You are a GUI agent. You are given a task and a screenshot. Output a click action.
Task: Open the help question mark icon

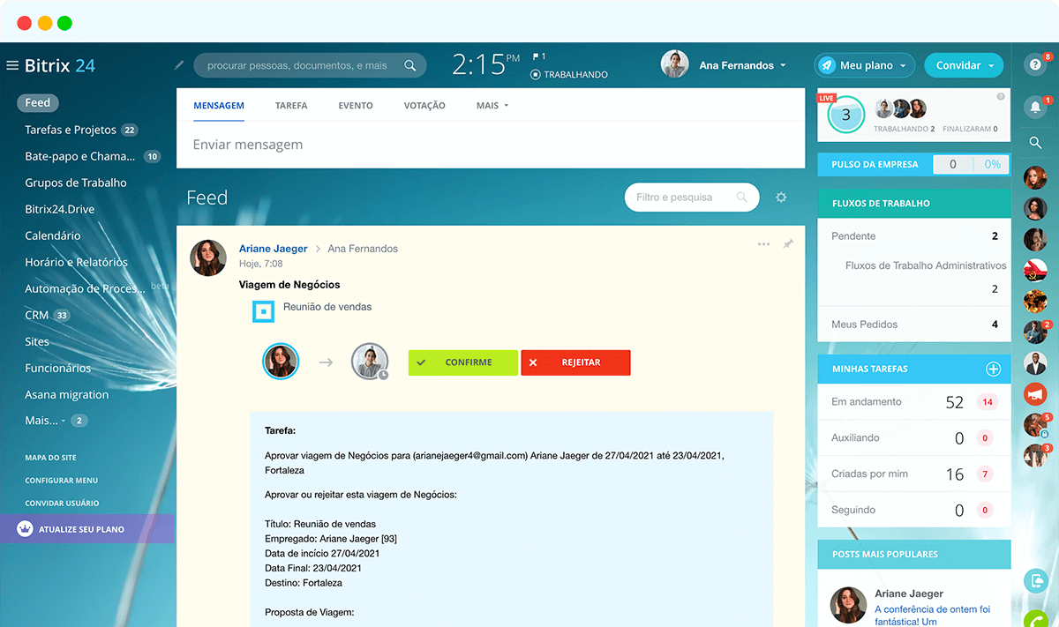point(1034,64)
